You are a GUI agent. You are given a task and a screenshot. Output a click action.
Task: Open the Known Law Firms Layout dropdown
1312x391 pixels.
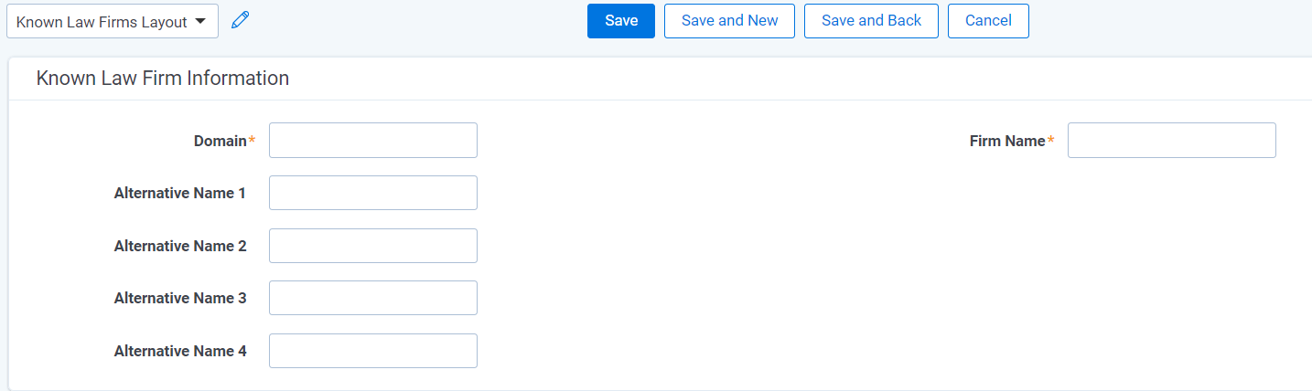click(113, 21)
